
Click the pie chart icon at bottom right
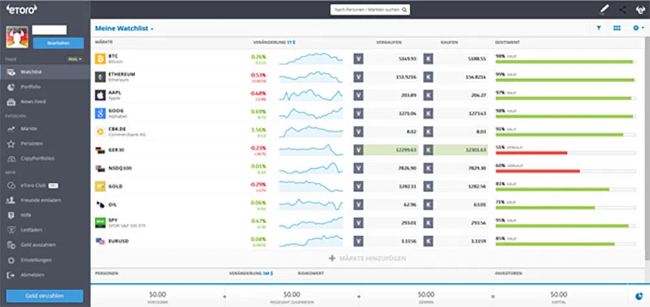[x=639, y=296]
